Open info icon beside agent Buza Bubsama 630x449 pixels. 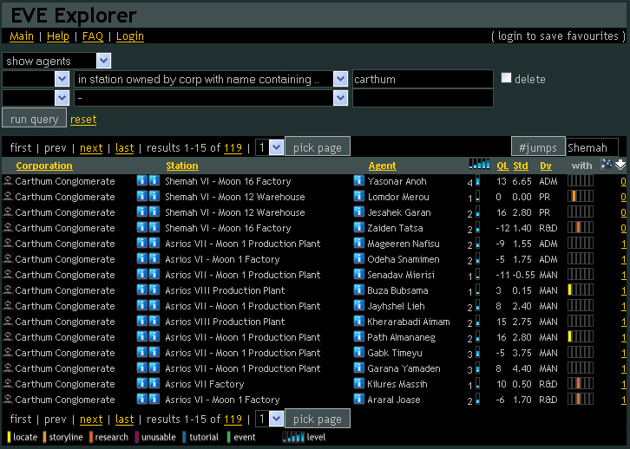click(358, 290)
